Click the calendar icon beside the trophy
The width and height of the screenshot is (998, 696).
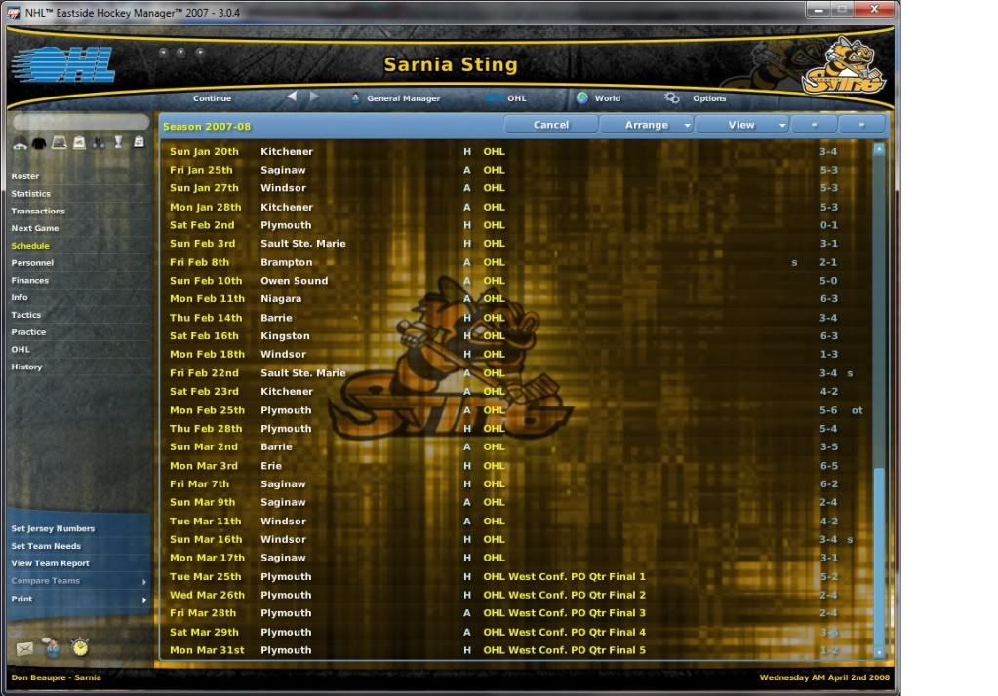click(139, 142)
